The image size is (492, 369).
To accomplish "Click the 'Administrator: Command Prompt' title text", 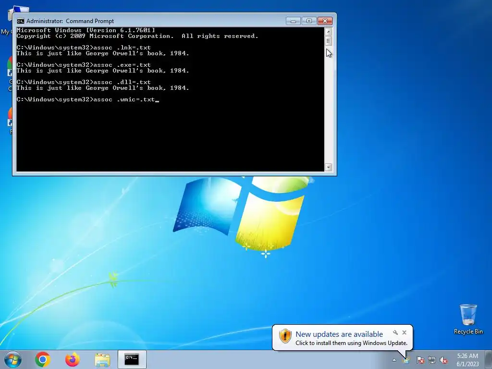I will click(70, 21).
